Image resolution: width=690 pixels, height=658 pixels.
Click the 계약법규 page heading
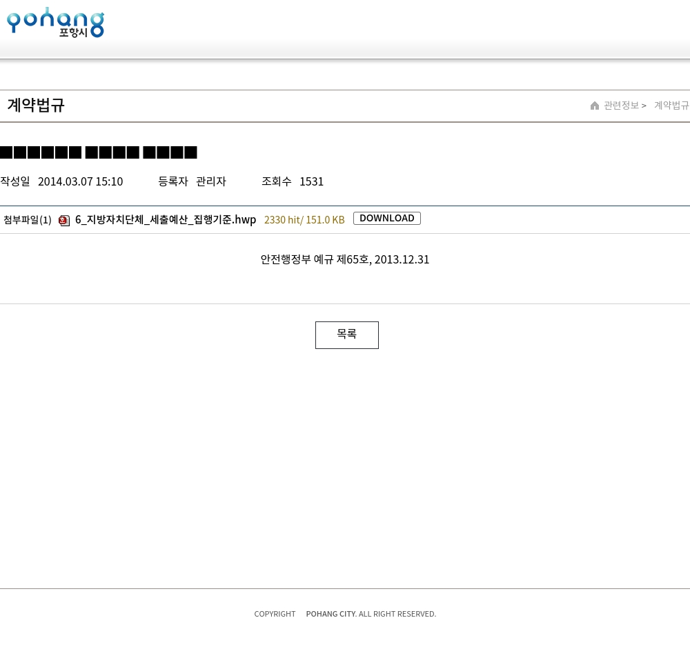click(x=36, y=105)
